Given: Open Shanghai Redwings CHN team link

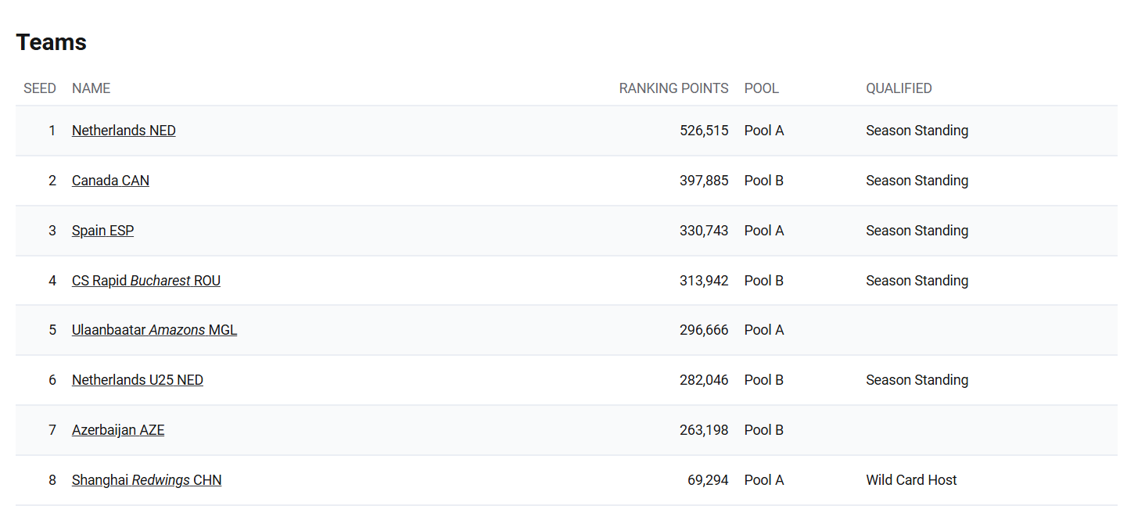Looking at the screenshot, I should [x=146, y=480].
